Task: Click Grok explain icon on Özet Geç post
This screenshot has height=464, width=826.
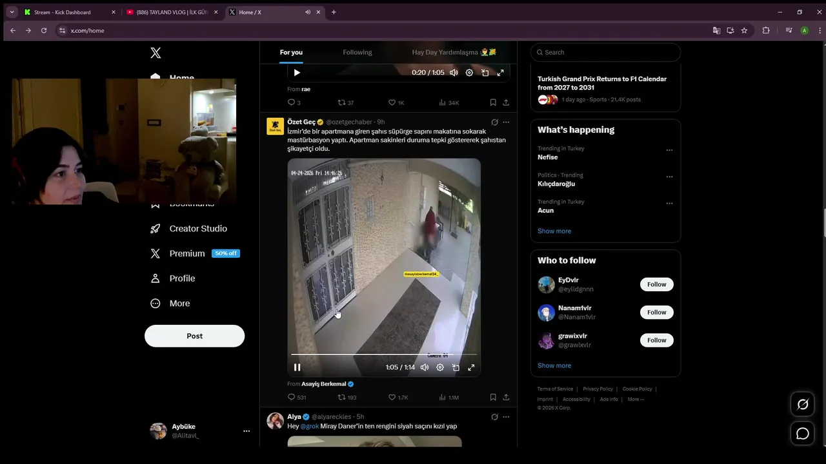Action: pos(494,122)
